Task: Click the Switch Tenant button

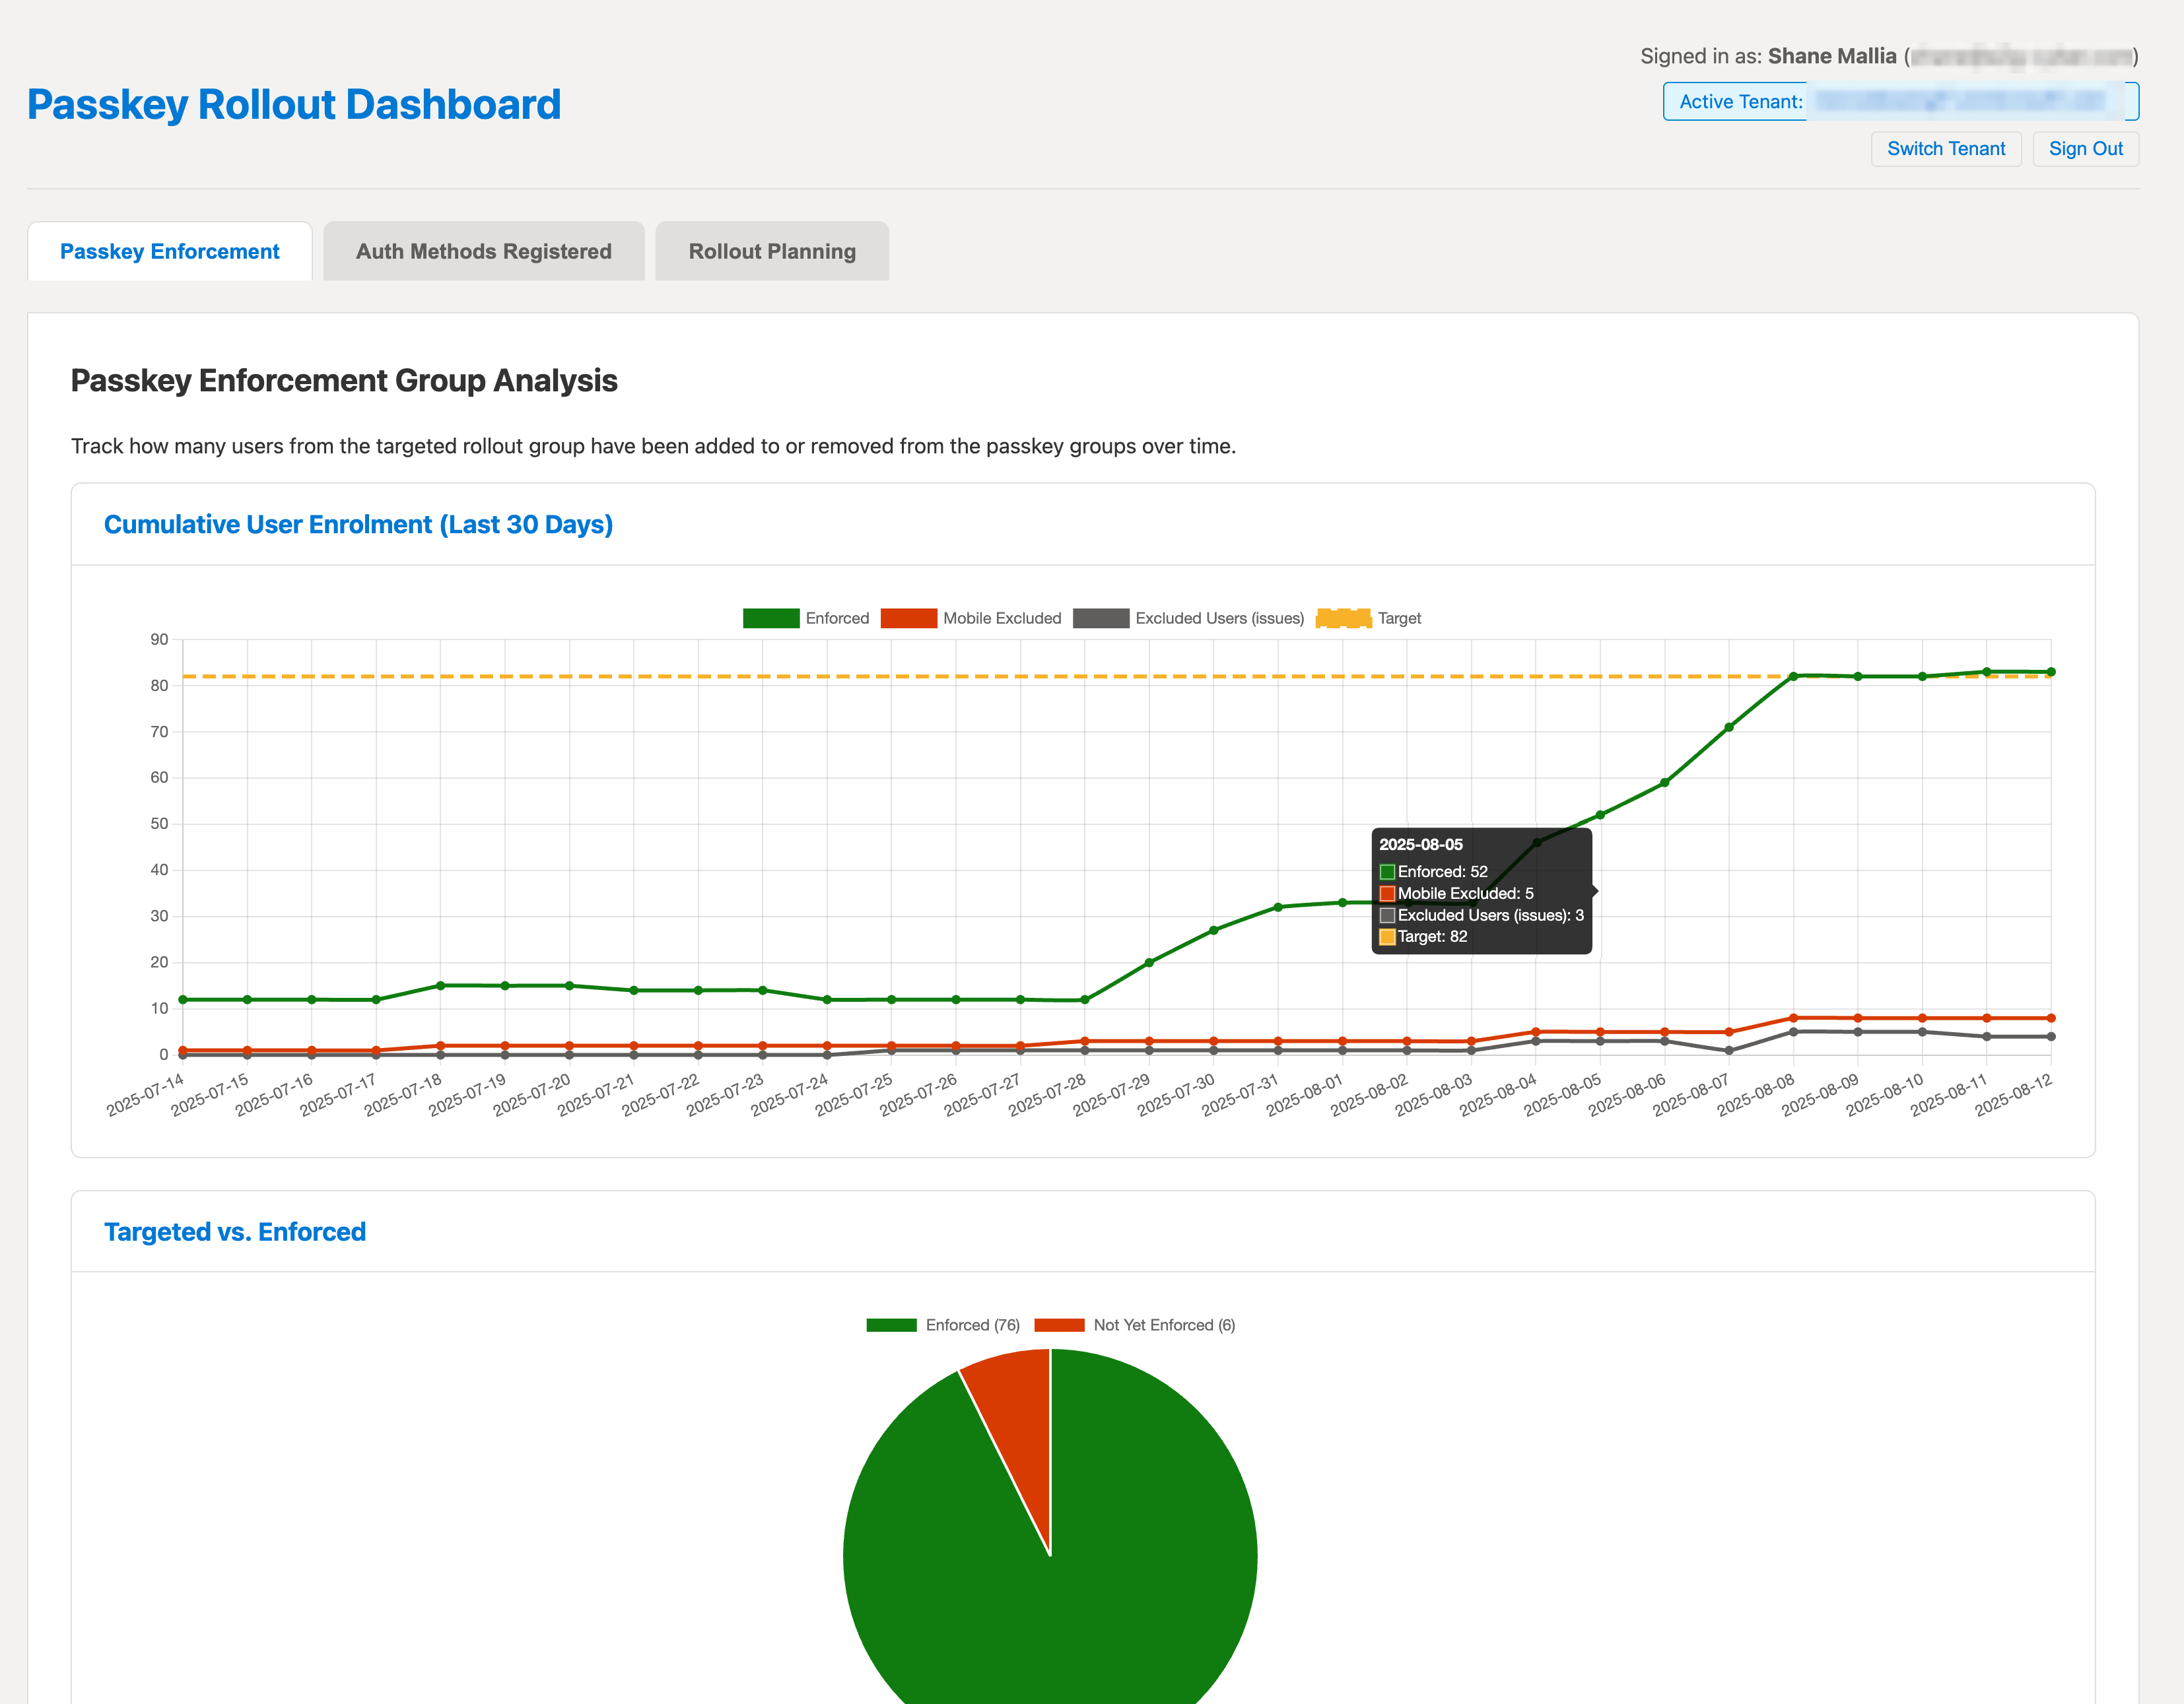Action: [1946, 148]
